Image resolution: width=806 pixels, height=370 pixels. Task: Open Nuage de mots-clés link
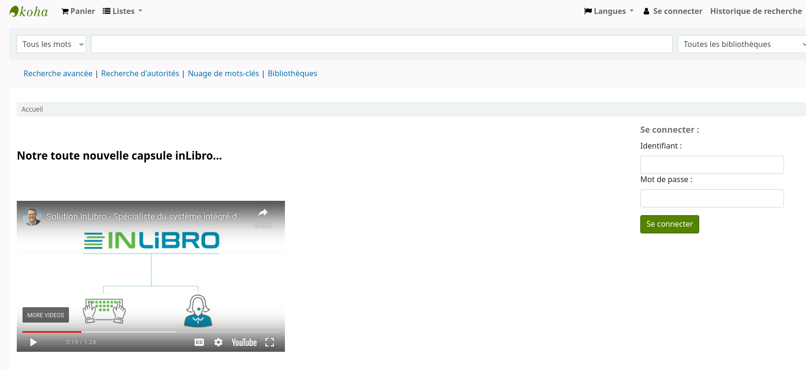223,73
